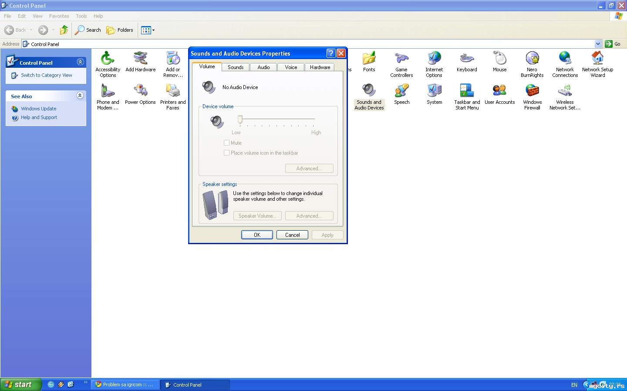This screenshot has width=627, height=391.
Task: Switch to the Sounds tab
Action: [236, 67]
